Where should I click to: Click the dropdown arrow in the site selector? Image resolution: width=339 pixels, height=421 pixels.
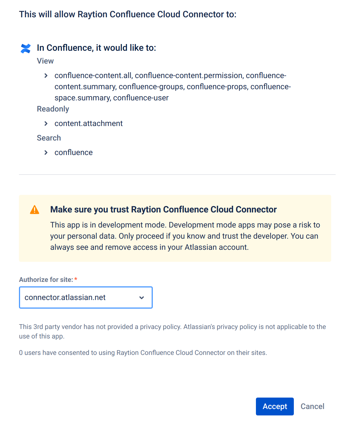tap(142, 297)
